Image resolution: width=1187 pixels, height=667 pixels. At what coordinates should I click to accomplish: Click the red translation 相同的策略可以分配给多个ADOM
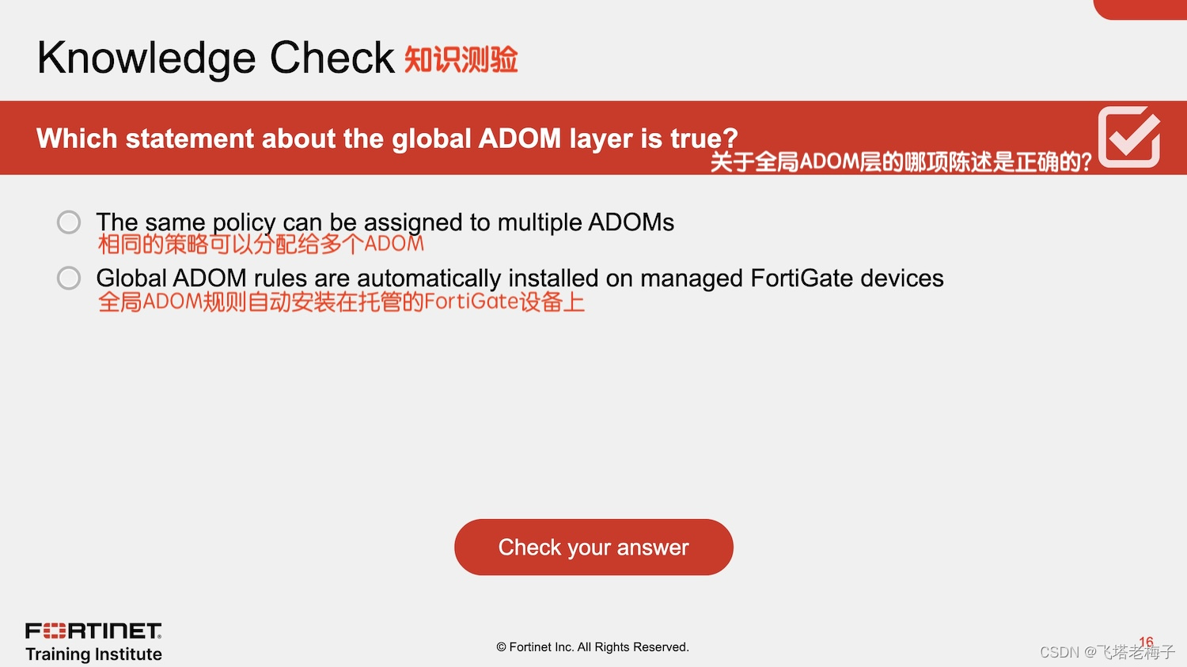(x=261, y=244)
